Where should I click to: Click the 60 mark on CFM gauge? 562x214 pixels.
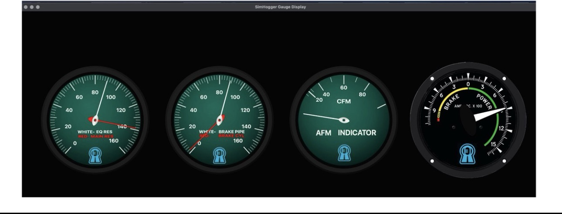click(x=343, y=88)
